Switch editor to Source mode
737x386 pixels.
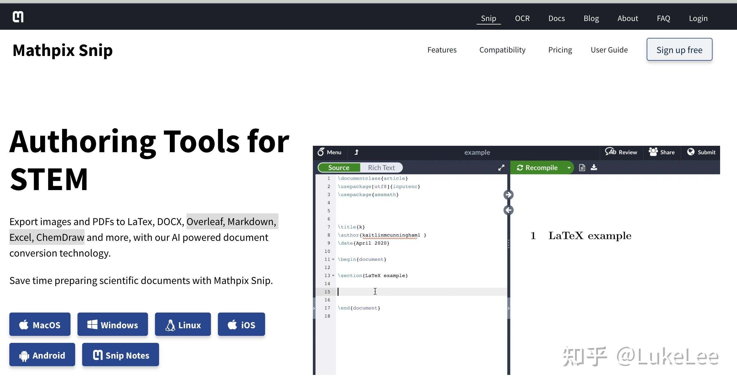tap(338, 168)
